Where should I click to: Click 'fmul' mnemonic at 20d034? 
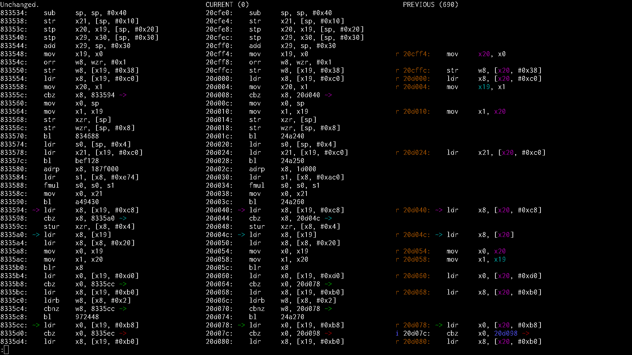point(257,185)
